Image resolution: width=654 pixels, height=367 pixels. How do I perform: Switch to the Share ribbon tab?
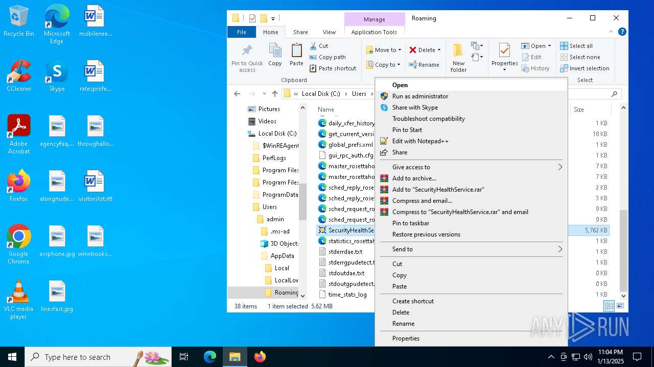coord(300,32)
